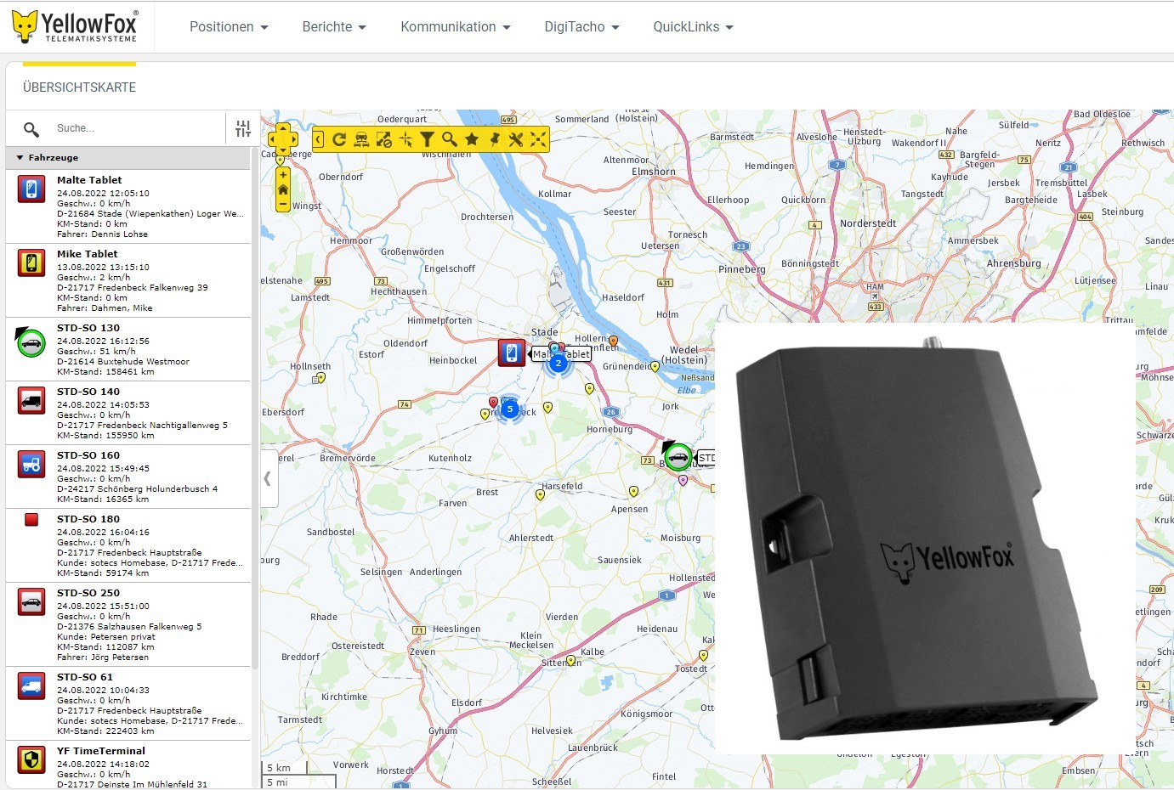Select the STD-SO 130 list entry
The height and width of the screenshot is (790, 1174).
pyautogui.click(x=128, y=349)
